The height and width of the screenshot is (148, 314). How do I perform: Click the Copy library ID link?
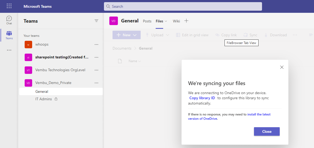tap(202, 98)
